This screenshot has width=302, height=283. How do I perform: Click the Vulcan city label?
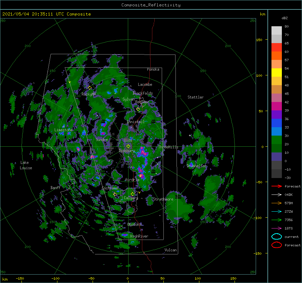(171, 250)
